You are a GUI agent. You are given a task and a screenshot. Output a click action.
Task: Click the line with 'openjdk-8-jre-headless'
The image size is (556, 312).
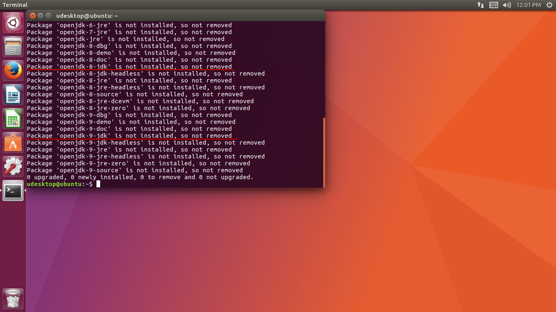tap(146, 87)
